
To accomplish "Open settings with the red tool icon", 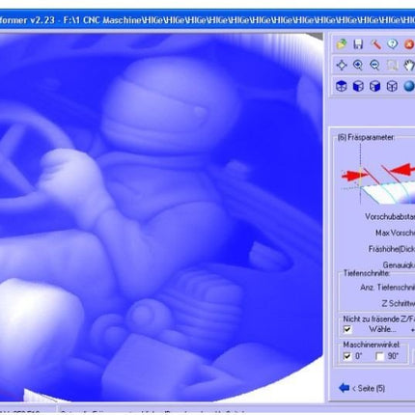I will point(375,43).
